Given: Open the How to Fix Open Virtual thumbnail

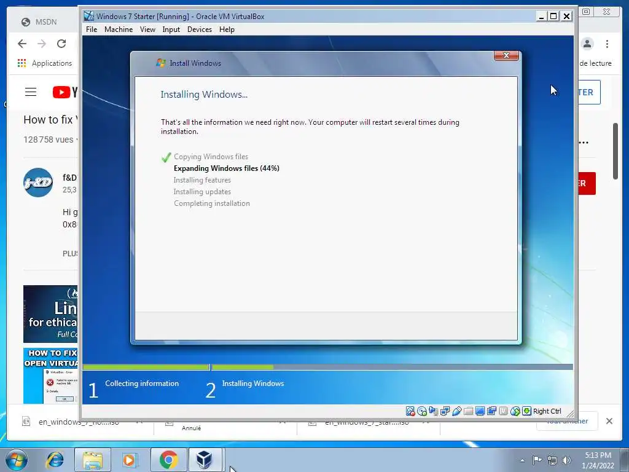Looking at the screenshot, I should (50, 376).
